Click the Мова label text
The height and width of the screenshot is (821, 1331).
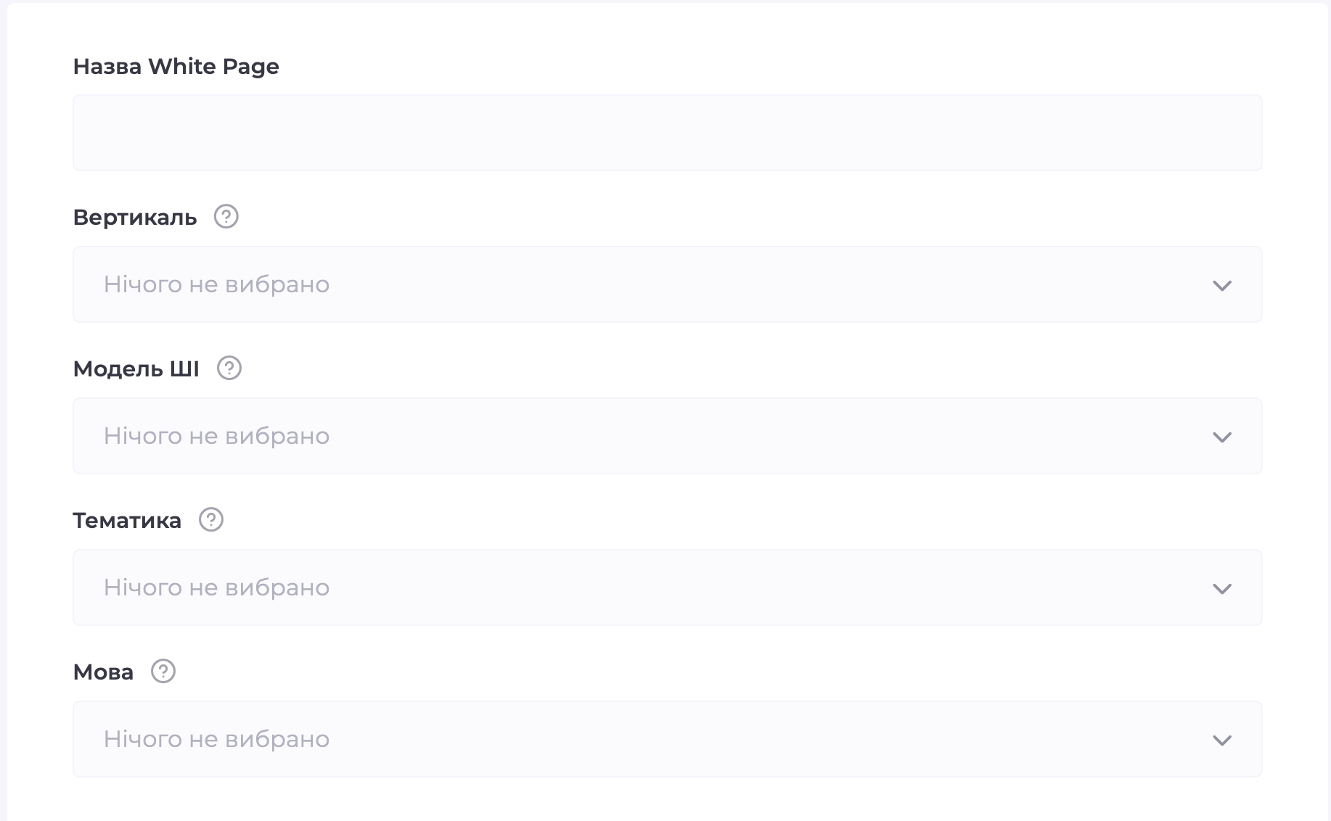103,672
